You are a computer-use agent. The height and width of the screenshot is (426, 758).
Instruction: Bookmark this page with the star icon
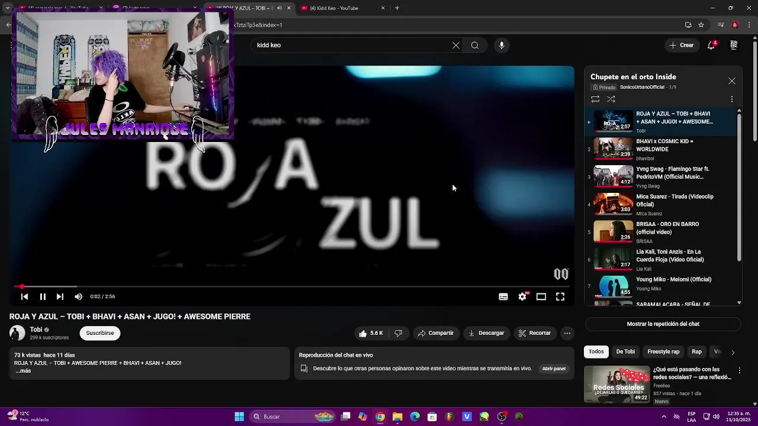(701, 25)
